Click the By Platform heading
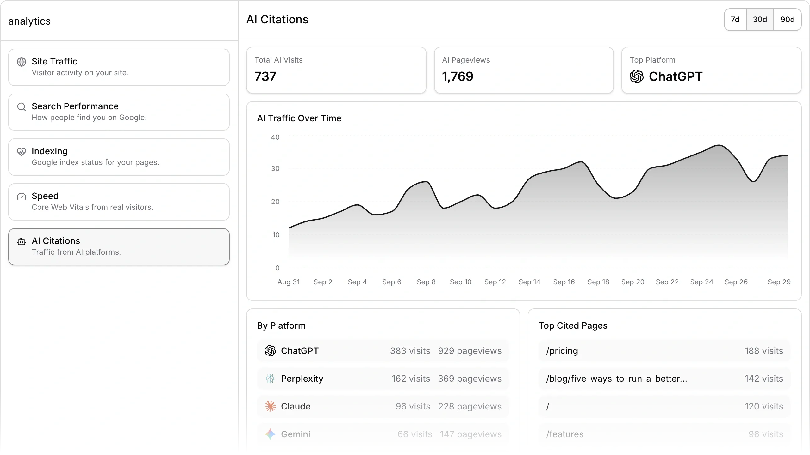The image size is (810, 455). (x=281, y=325)
